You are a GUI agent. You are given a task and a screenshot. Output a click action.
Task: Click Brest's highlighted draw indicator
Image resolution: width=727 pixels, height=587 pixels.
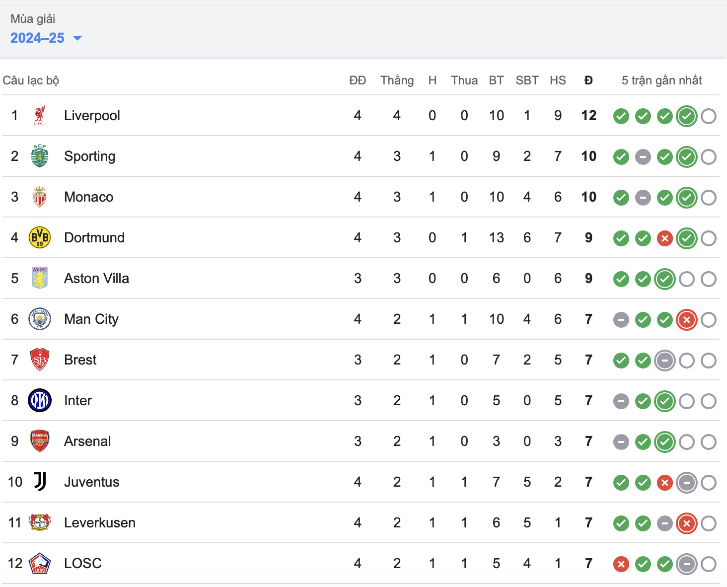point(665,361)
